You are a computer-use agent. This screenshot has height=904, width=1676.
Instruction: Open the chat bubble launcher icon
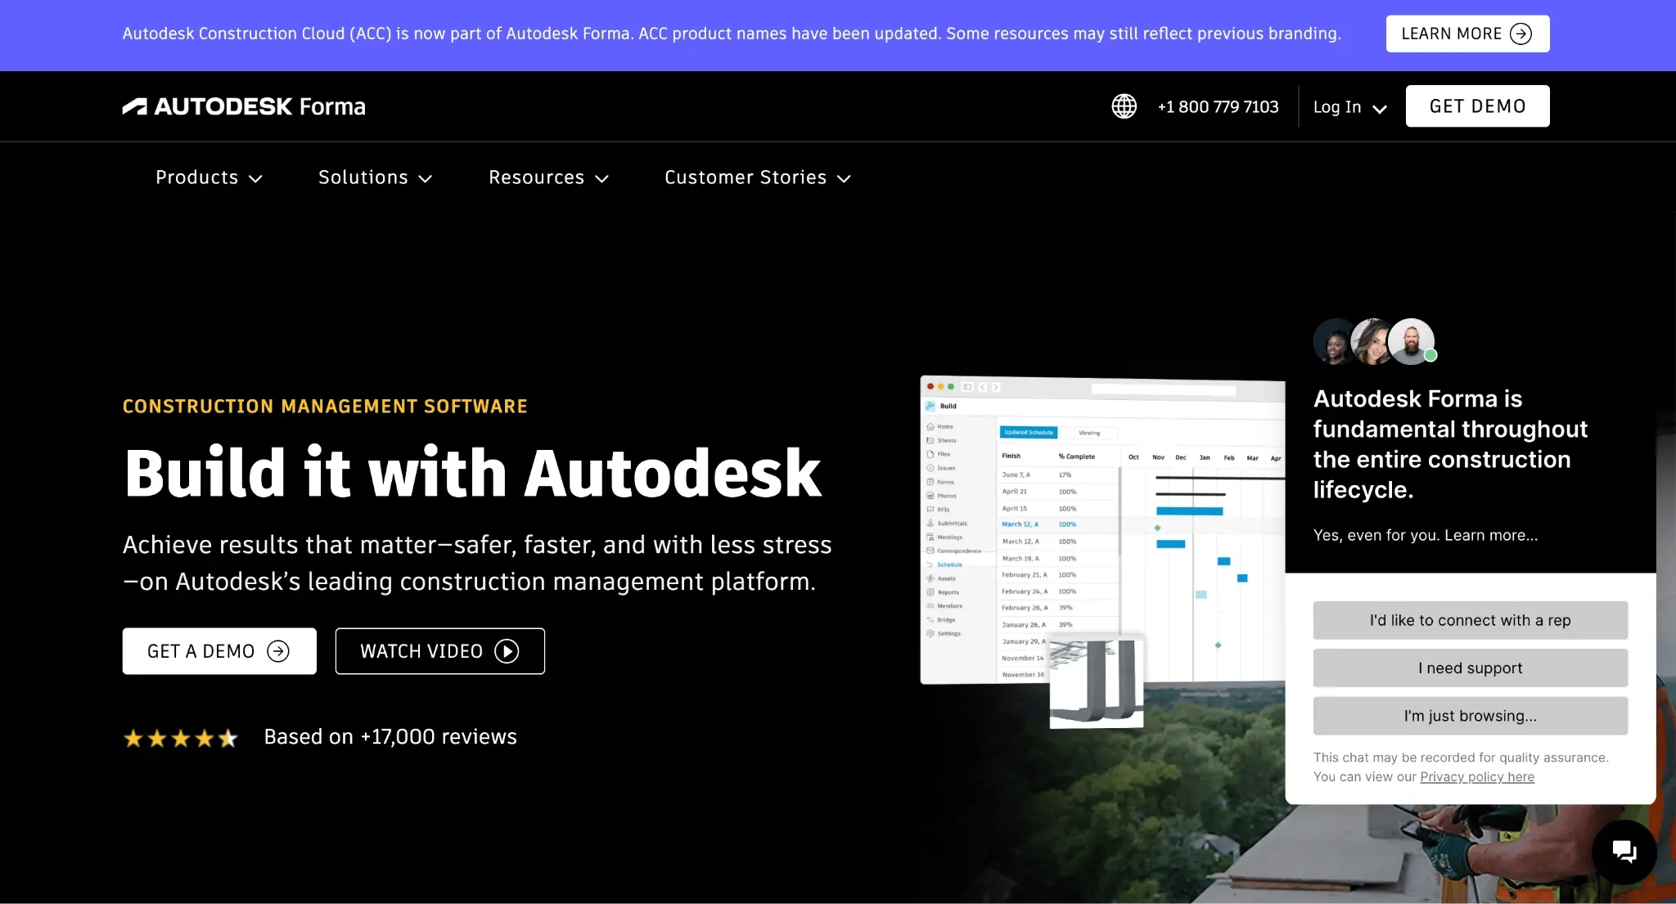pos(1624,852)
